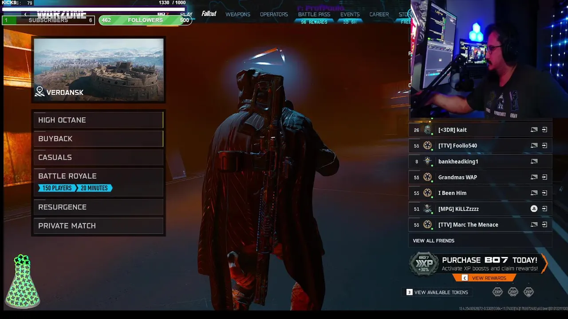The height and width of the screenshot is (319, 568).
Task: Click I Been Him's prestige emblem
Action: point(427,193)
